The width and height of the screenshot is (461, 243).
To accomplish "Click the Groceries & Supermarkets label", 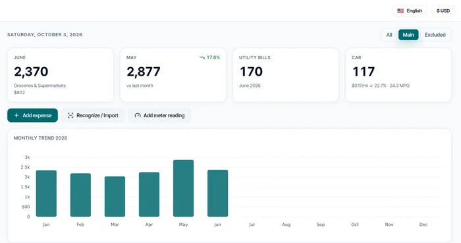I will [x=40, y=86].
